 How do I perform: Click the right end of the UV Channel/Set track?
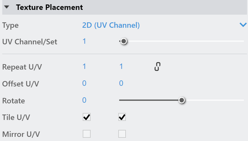tap(243, 41)
